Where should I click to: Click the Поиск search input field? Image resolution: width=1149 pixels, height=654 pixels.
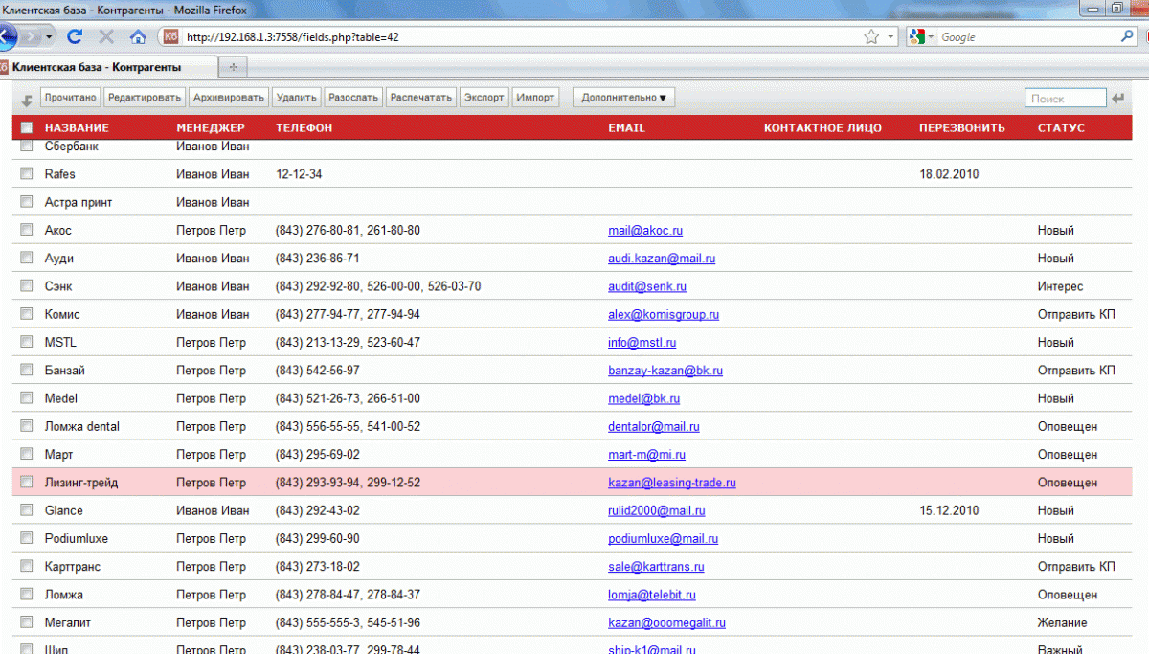pos(1065,99)
